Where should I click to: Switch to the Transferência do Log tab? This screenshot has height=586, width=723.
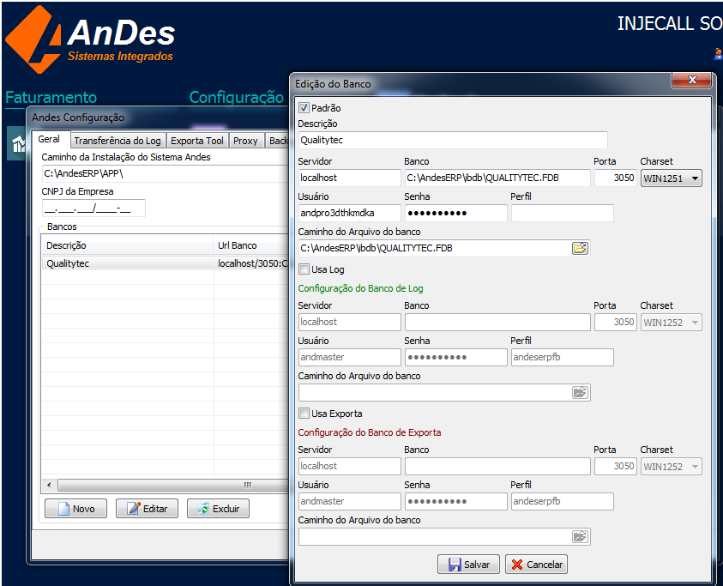coord(117,141)
